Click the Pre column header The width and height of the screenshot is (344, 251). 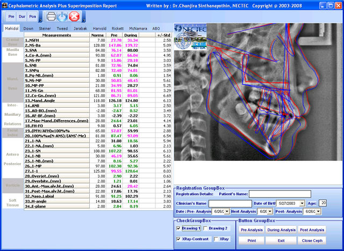114,35
